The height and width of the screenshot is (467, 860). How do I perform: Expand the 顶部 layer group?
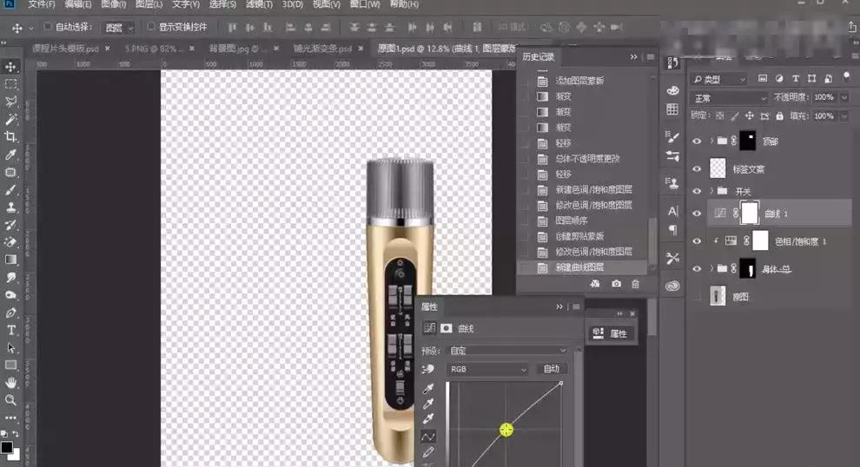[x=712, y=141]
